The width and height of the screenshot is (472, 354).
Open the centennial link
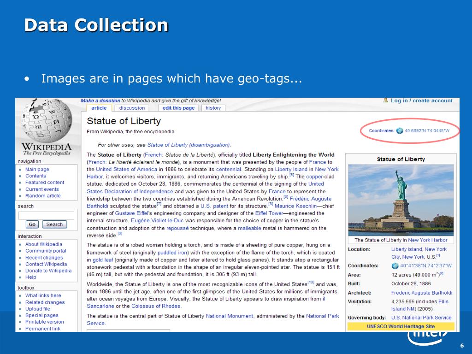point(229,169)
